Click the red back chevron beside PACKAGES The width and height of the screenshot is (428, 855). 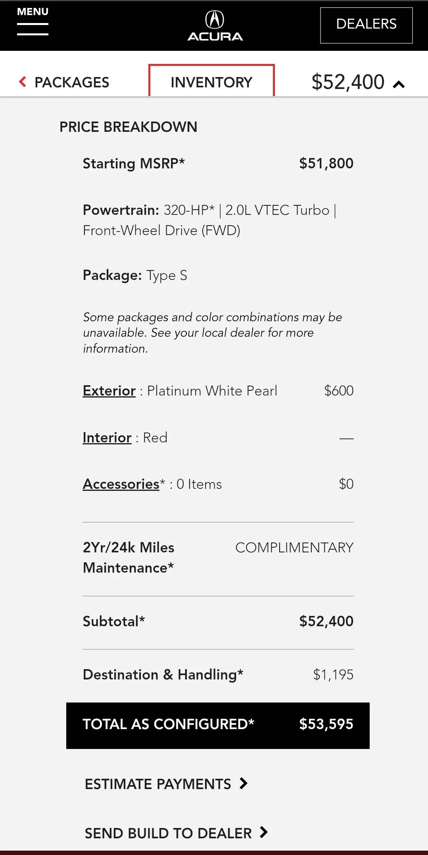pyautogui.click(x=23, y=82)
